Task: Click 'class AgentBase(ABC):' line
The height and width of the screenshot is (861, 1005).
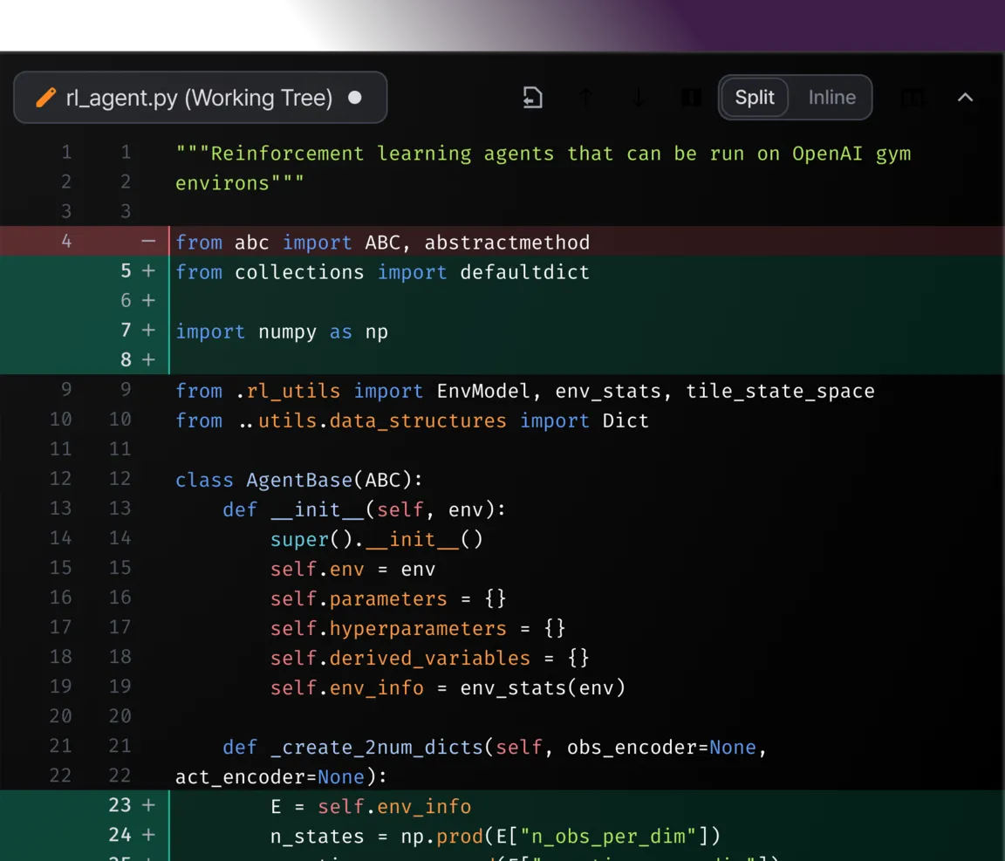Action: pos(299,480)
